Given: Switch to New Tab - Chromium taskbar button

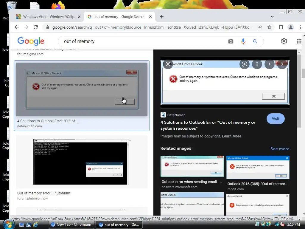Looking at the screenshot, I should [71, 225].
